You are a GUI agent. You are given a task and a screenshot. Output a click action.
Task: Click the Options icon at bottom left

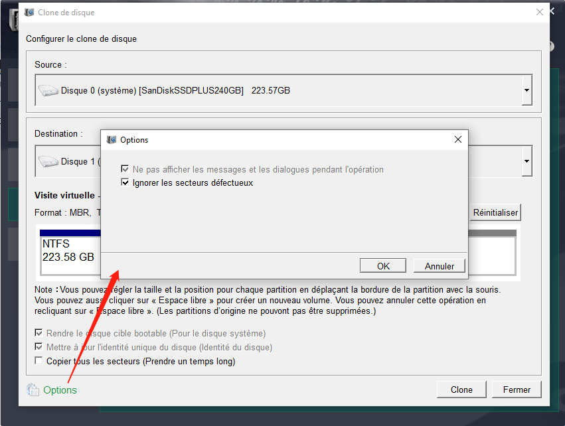[x=33, y=390]
